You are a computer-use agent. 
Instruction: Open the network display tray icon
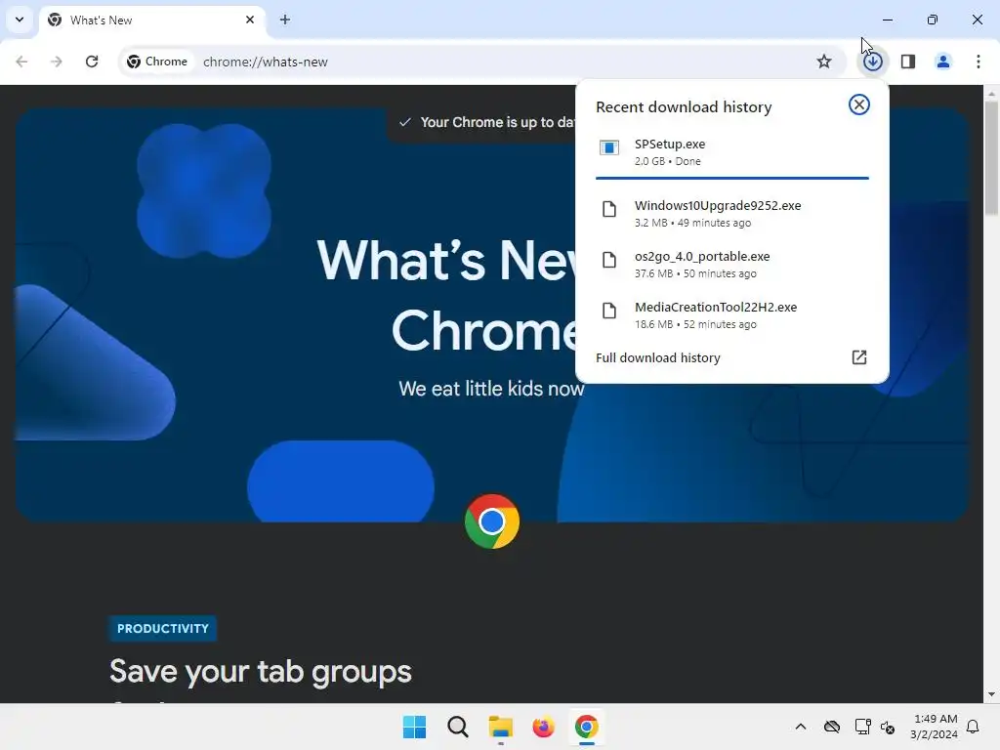[x=862, y=727]
